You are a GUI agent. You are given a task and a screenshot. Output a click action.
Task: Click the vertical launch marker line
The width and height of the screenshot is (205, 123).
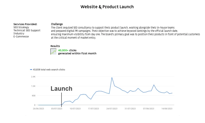(61, 99)
